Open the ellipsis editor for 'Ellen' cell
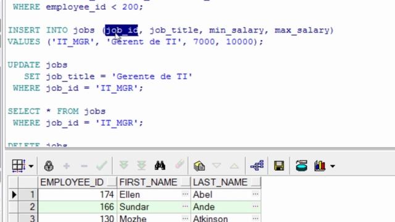The image size is (395, 222). pos(185,194)
